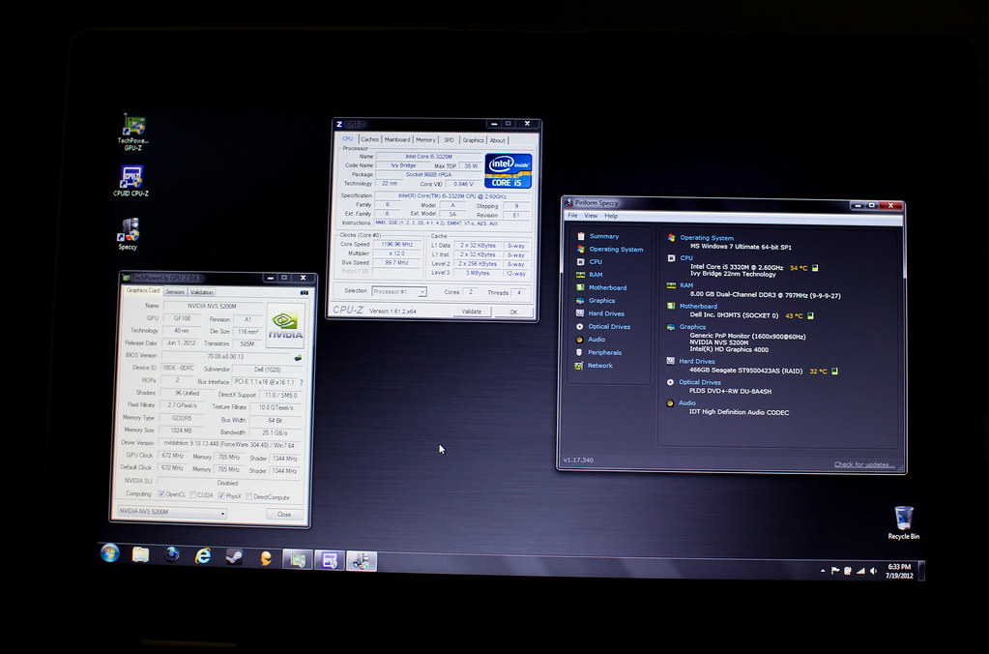This screenshot has height=654, width=989.
Task: Switch to Speccy taskbar button
Action: [x=362, y=560]
